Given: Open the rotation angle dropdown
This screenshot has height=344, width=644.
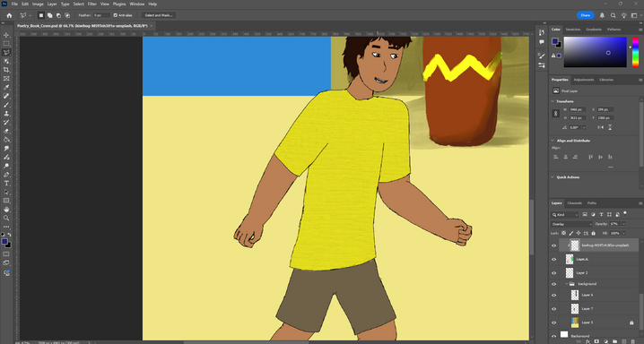Looking at the screenshot, I should [x=584, y=127].
